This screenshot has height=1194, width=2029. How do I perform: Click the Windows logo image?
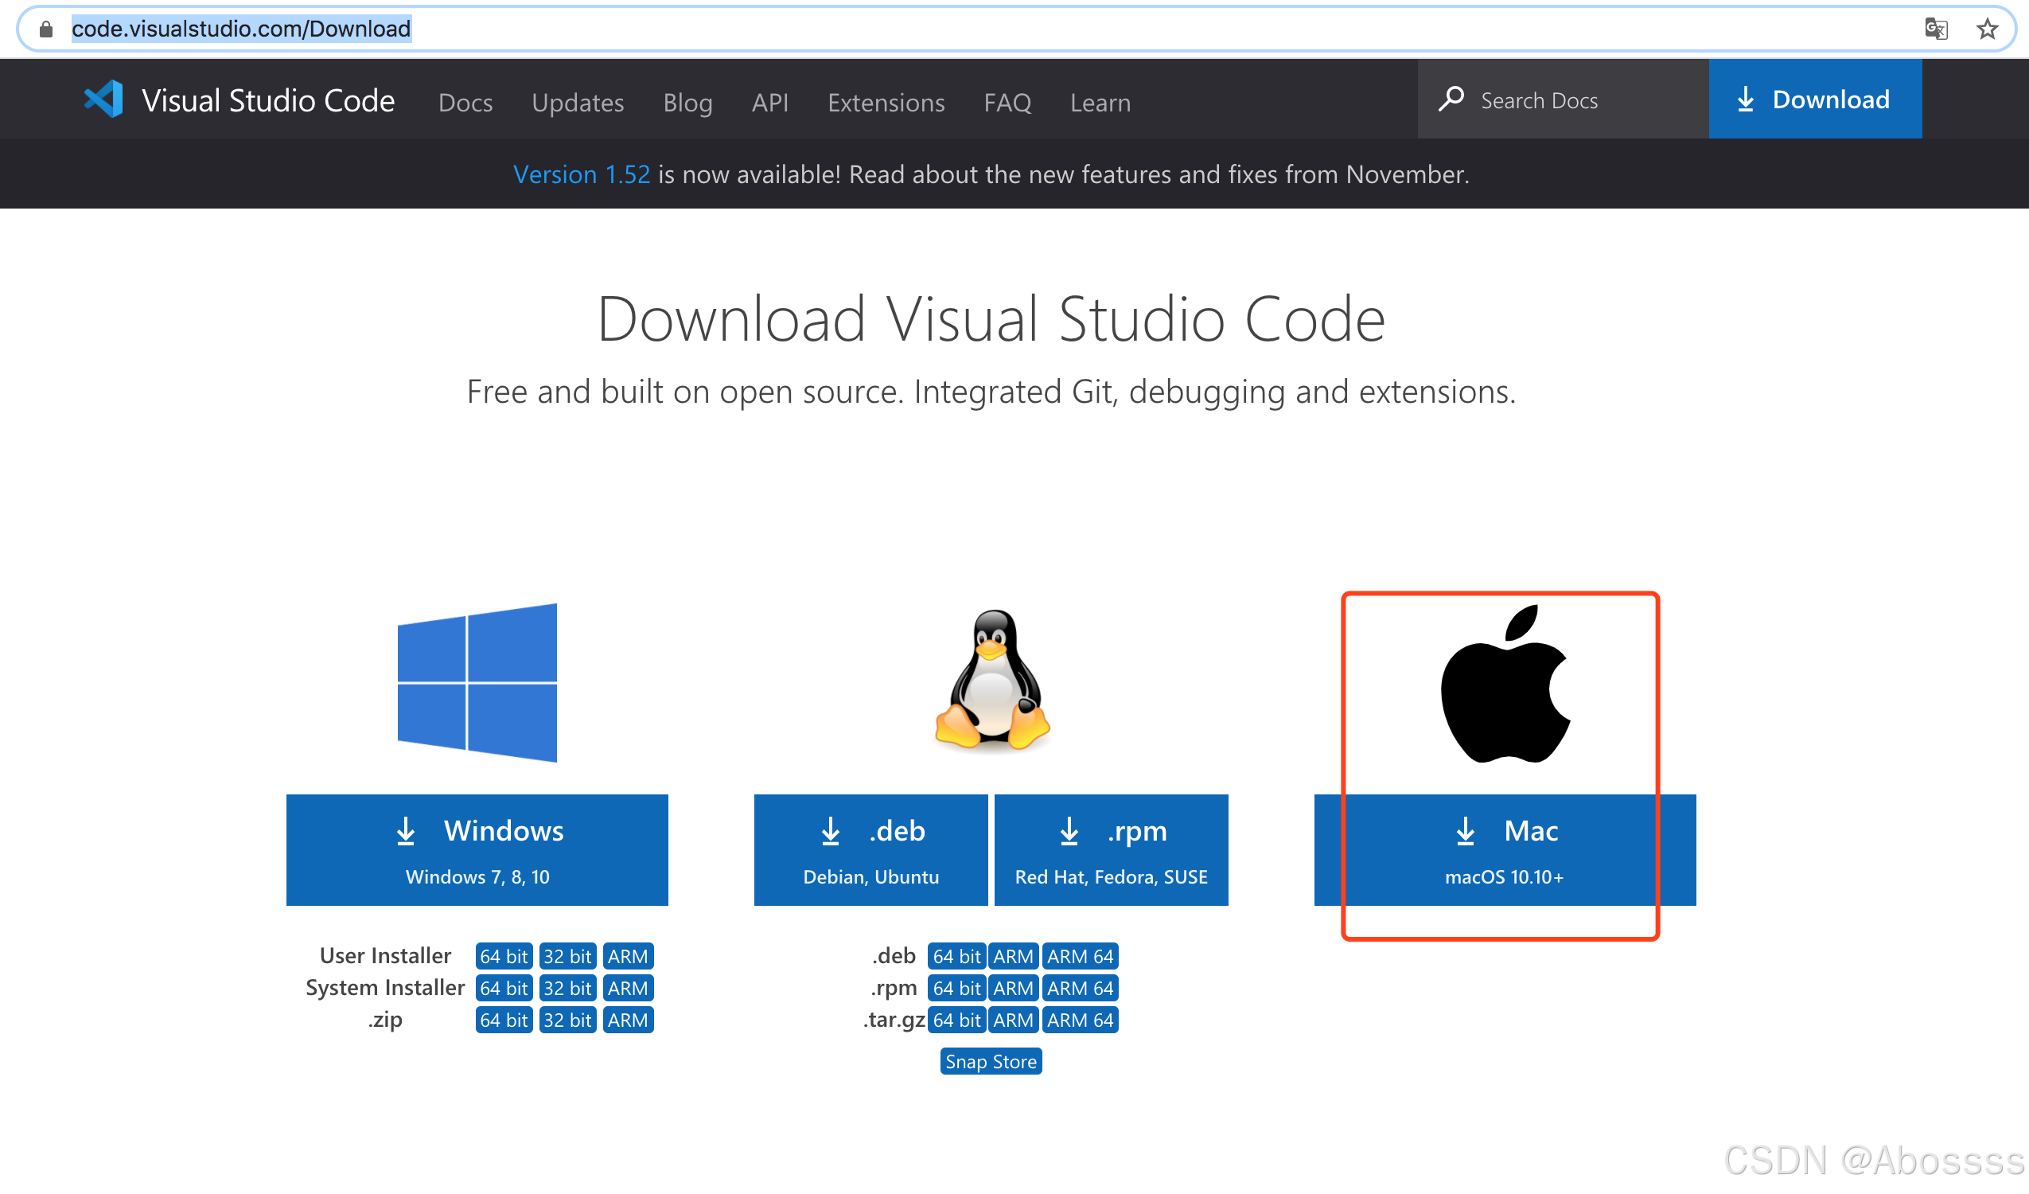477,682
